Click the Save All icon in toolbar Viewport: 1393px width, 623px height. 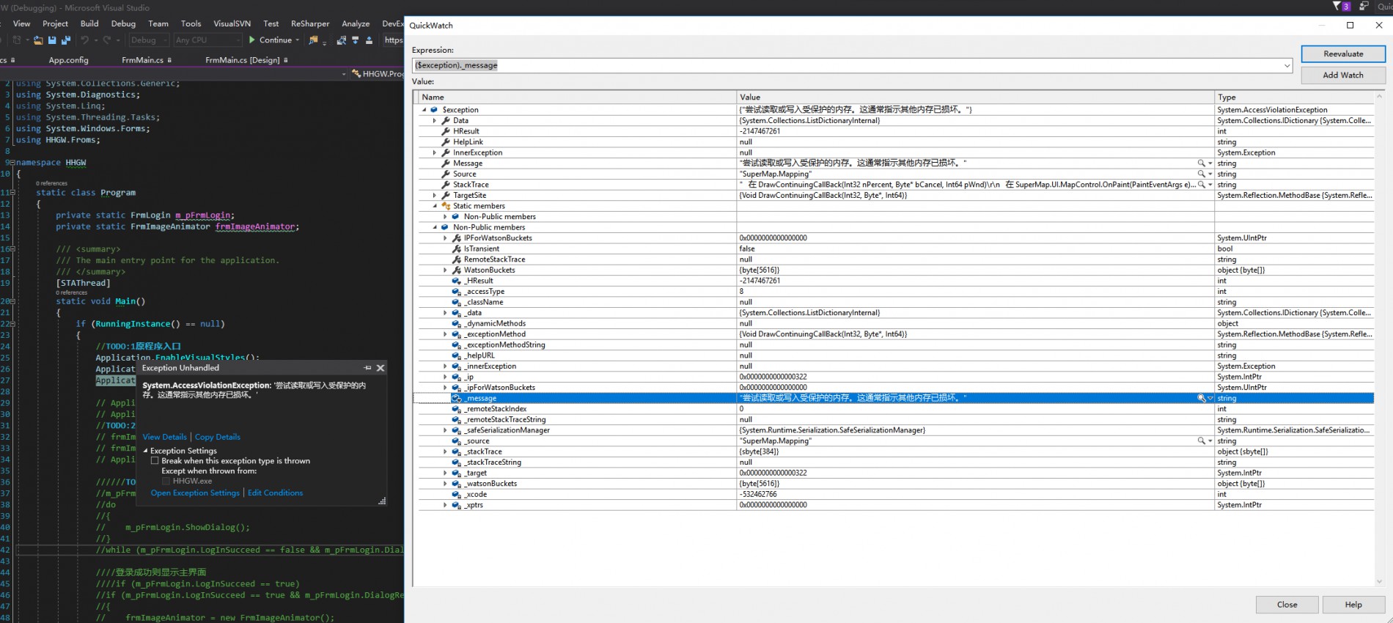[x=66, y=40]
